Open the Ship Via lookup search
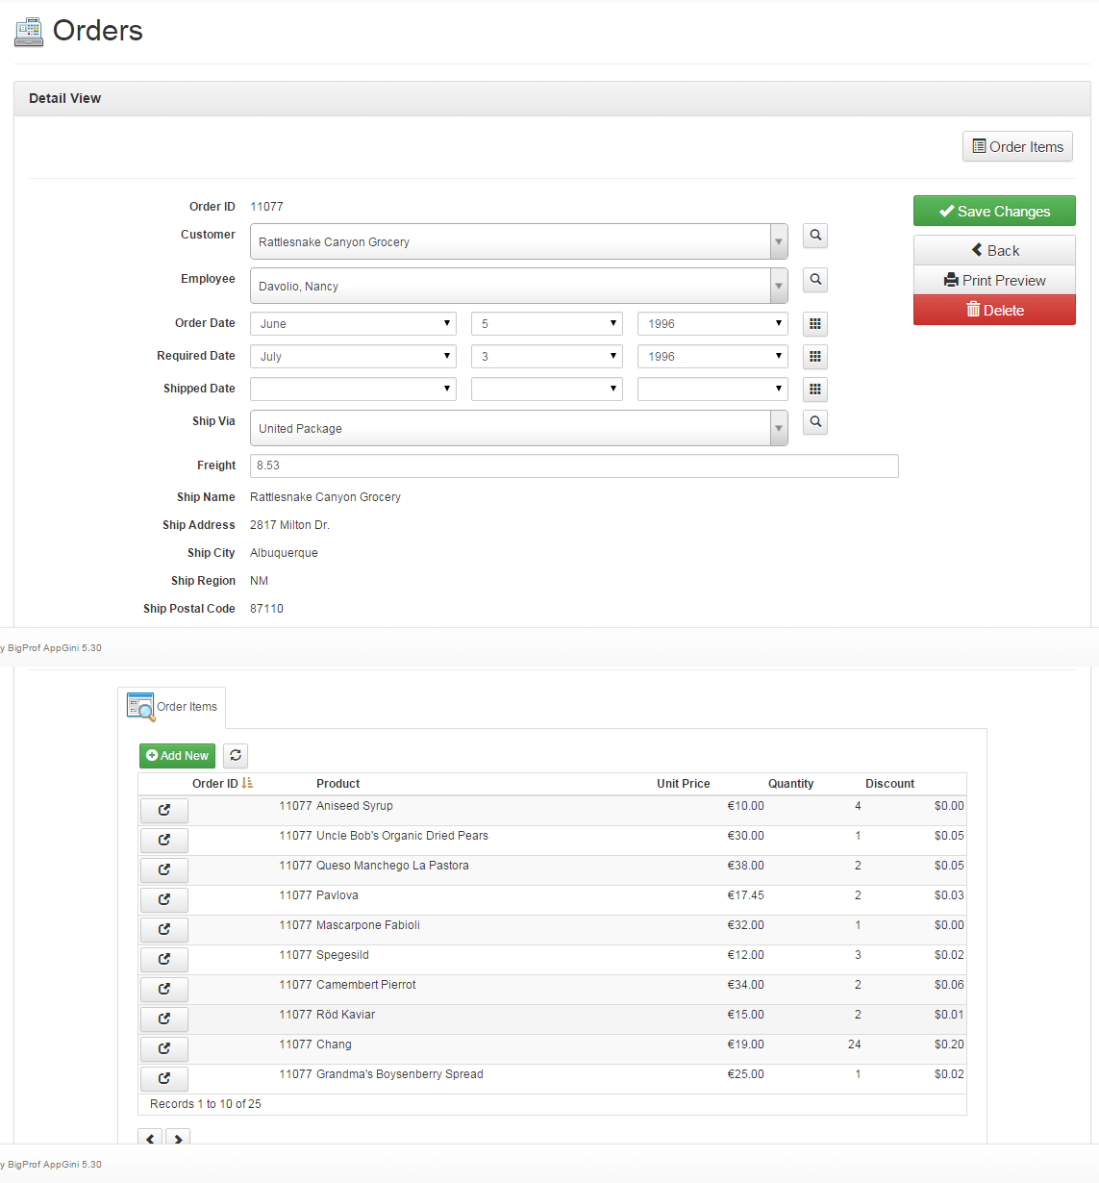1099x1183 pixels. click(814, 422)
